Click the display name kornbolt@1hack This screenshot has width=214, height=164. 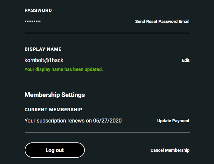[x=44, y=60]
